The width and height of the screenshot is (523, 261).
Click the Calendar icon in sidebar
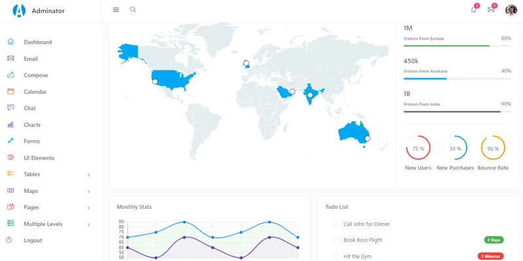pos(10,92)
